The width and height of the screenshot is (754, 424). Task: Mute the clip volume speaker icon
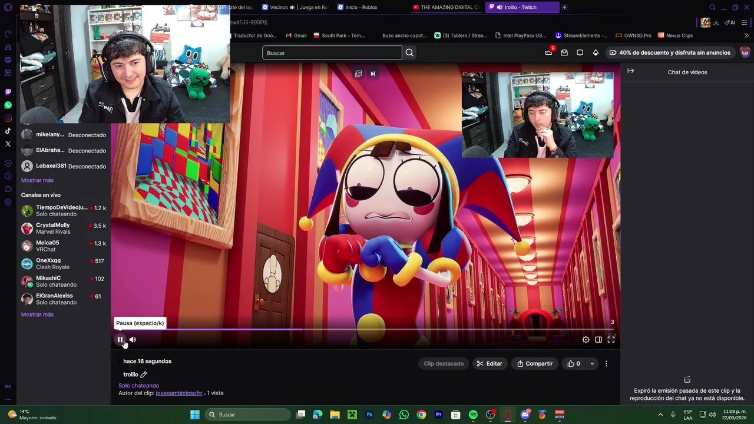click(133, 339)
